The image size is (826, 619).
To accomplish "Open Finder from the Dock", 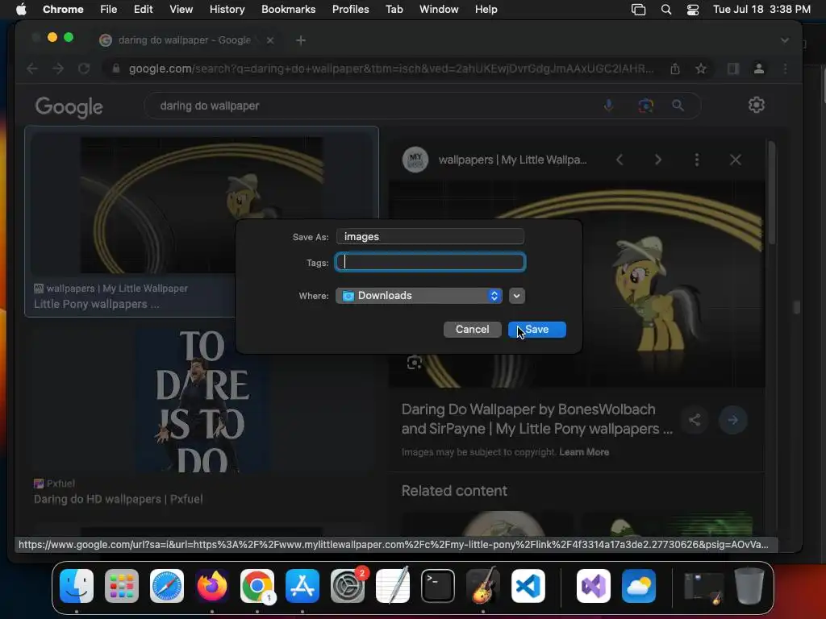I will coord(77,586).
